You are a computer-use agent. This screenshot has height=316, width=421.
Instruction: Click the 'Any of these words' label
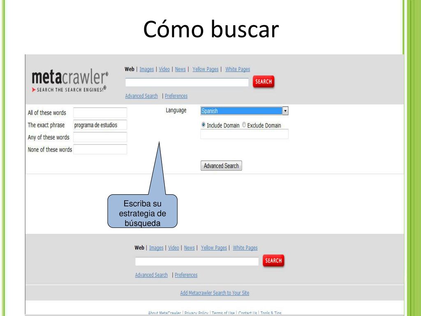coord(49,137)
